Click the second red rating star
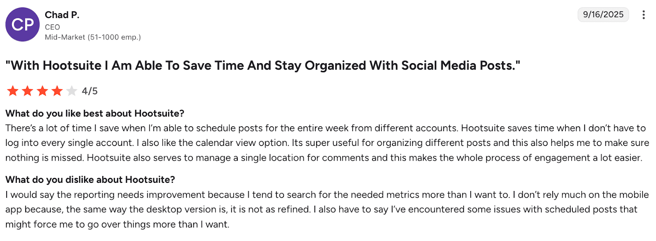Screen dimensions: 656x241 [27, 91]
